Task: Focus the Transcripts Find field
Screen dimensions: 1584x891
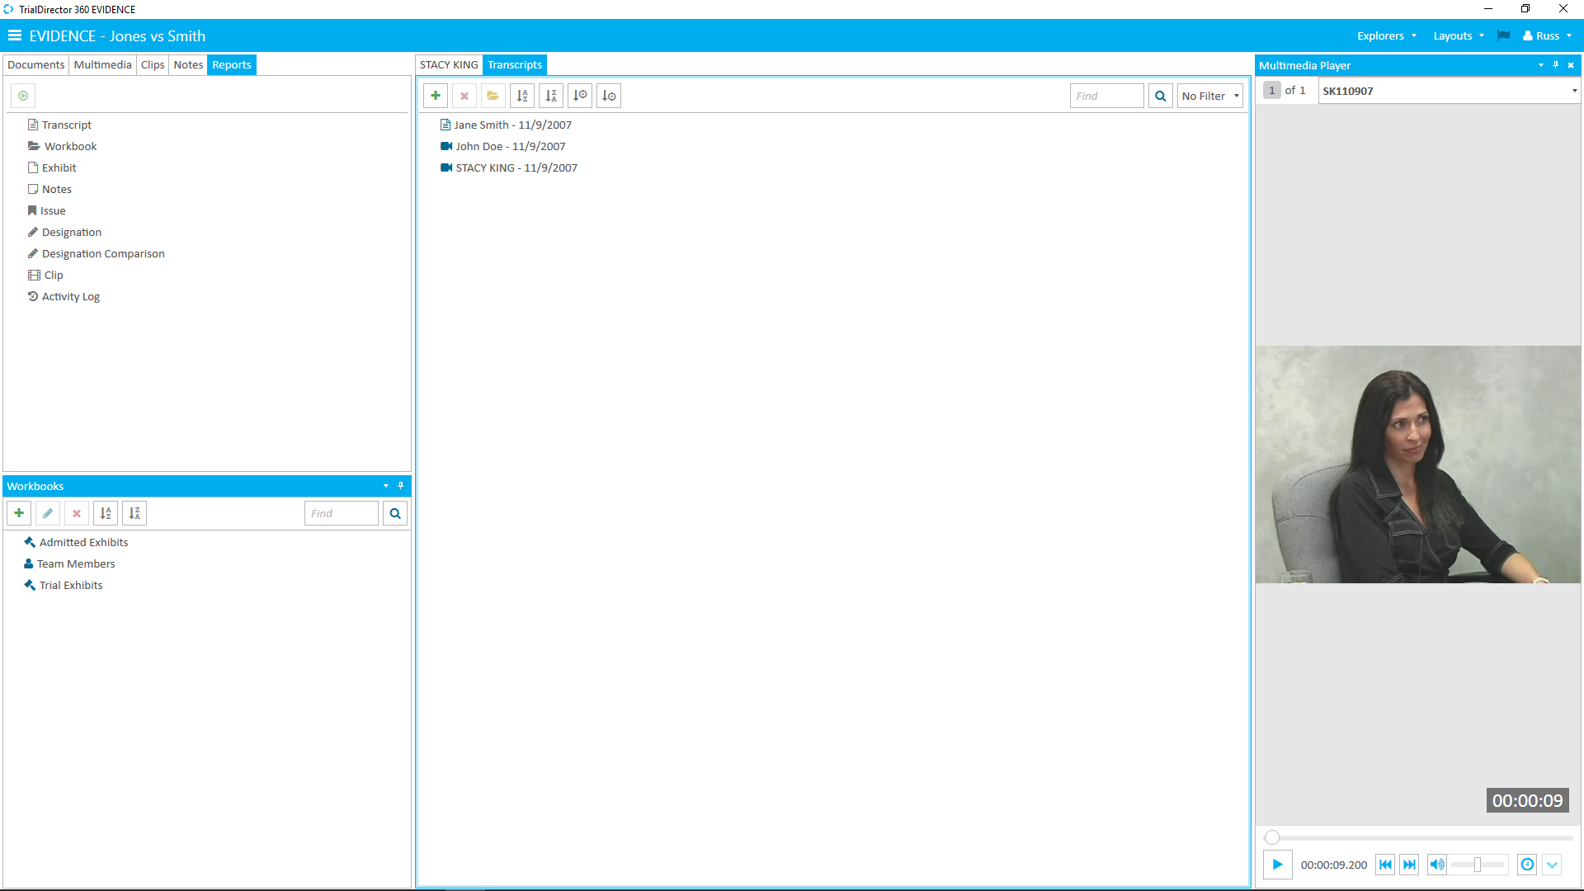Action: pos(1107,96)
